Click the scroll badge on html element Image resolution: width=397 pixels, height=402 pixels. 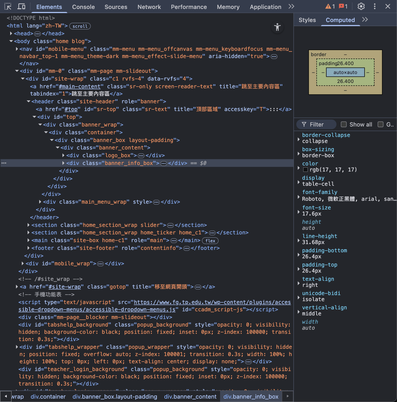click(x=80, y=26)
